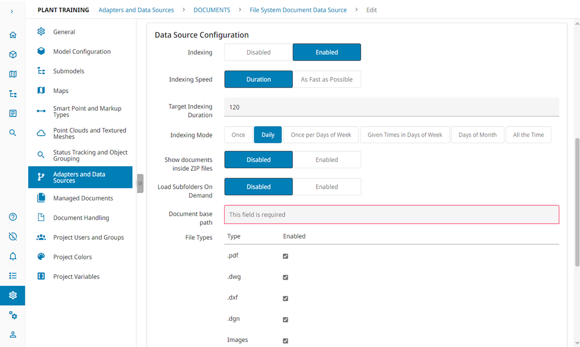
Task: Open the double gears administration icon
Action: [x=13, y=315]
